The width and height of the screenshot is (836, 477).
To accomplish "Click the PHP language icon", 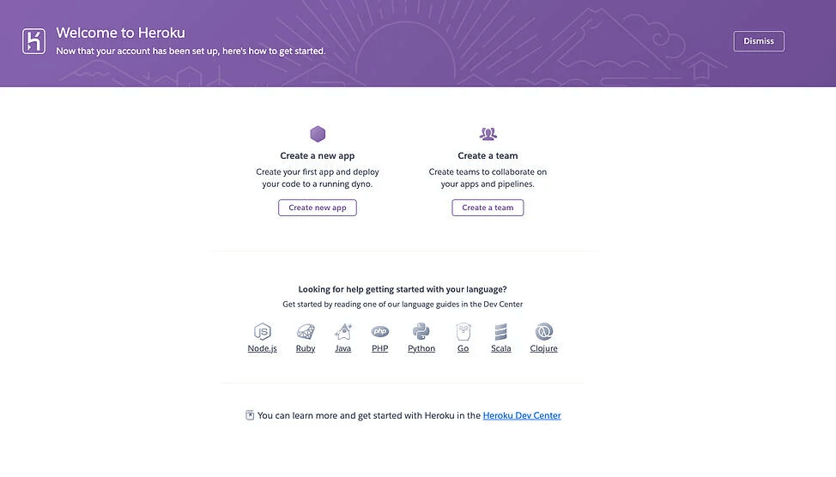I will pos(379,332).
